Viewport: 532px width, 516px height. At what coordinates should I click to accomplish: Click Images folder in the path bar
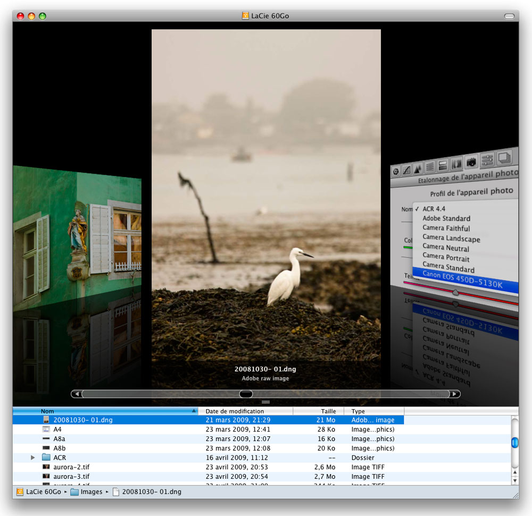click(x=92, y=492)
